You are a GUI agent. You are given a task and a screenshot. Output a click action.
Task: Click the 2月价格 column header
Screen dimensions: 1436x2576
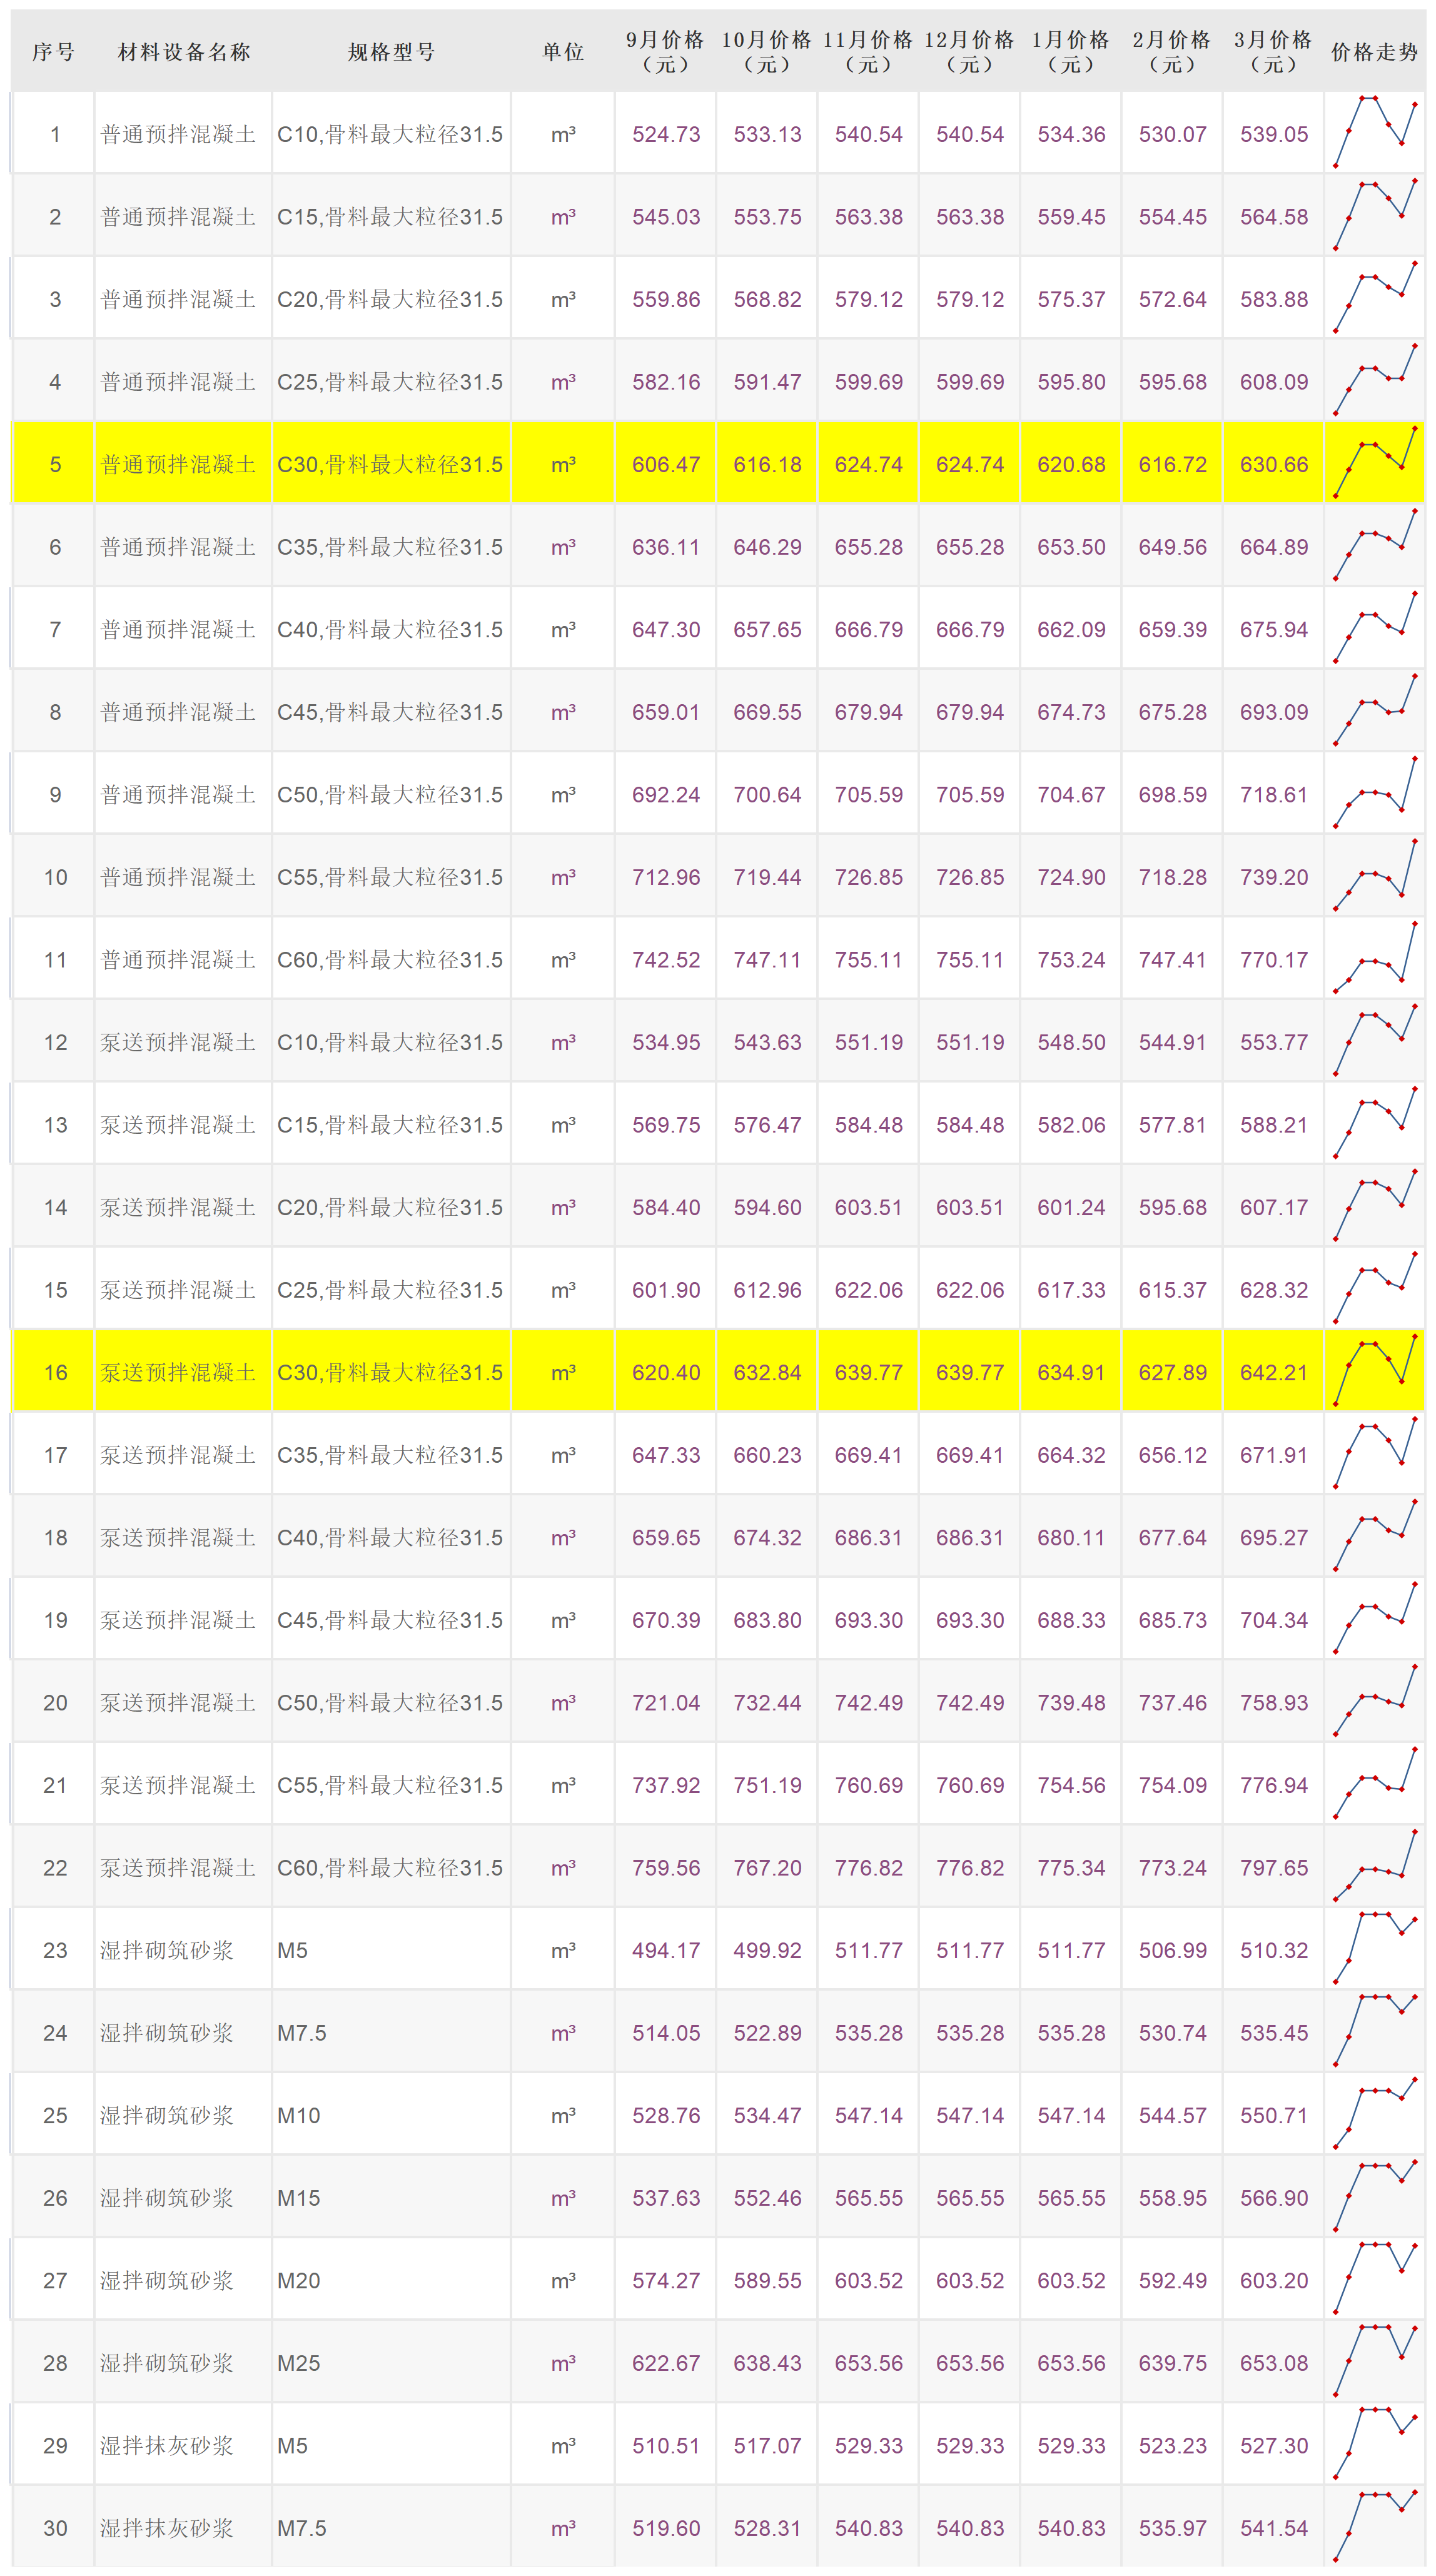pyautogui.click(x=1172, y=52)
